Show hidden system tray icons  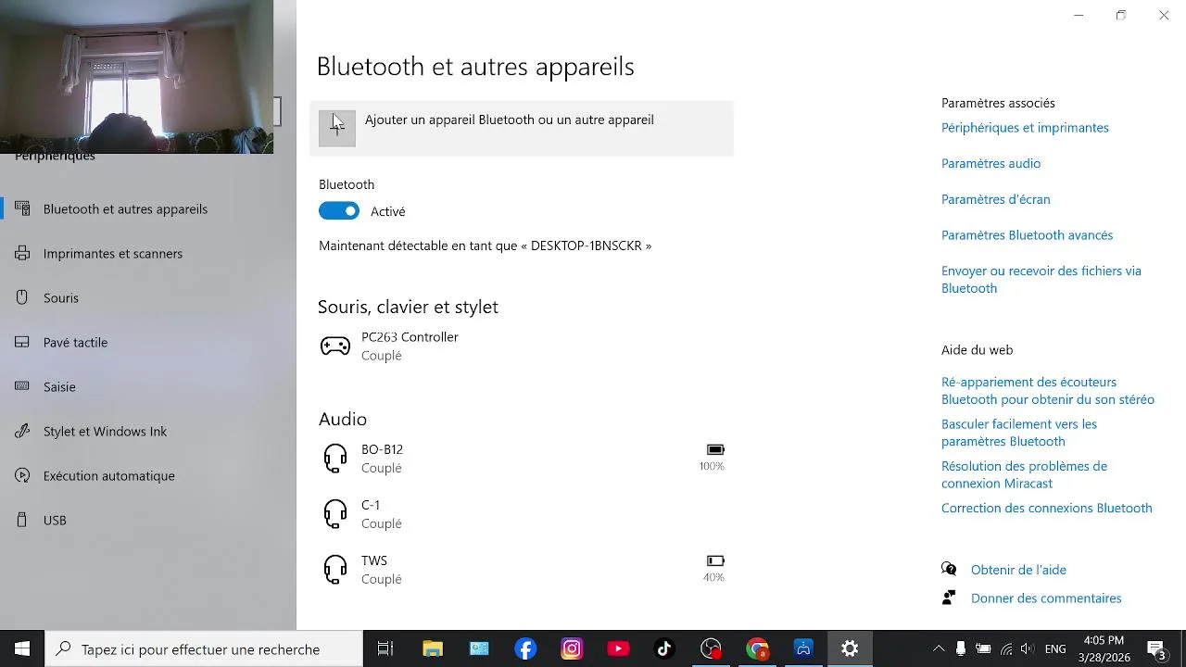point(939,649)
